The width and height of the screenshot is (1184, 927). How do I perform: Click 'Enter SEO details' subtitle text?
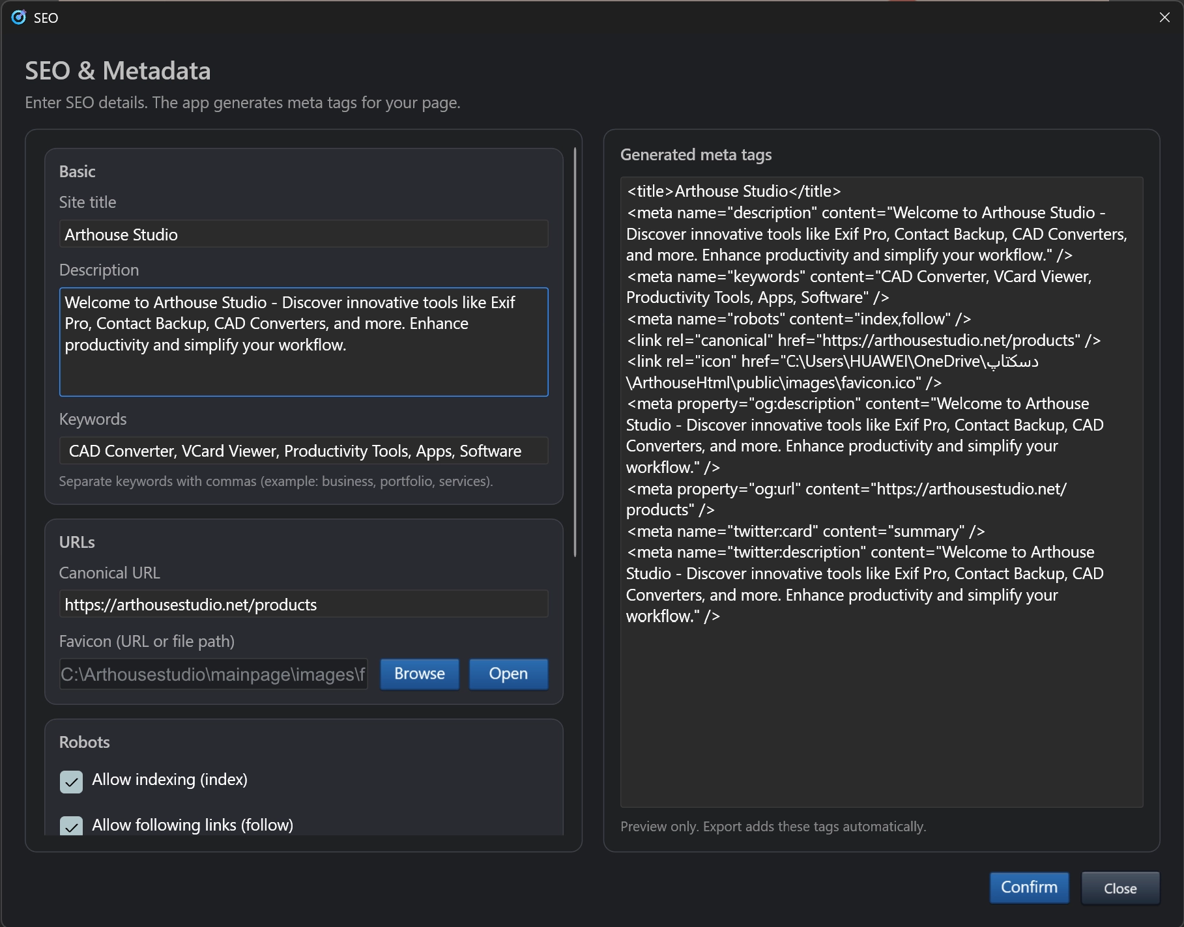[x=242, y=102]
